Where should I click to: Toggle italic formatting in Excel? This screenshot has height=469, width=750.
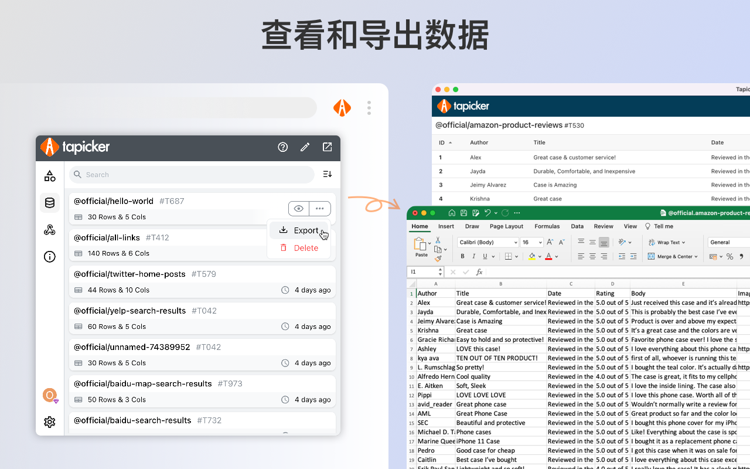coord(473,256)
